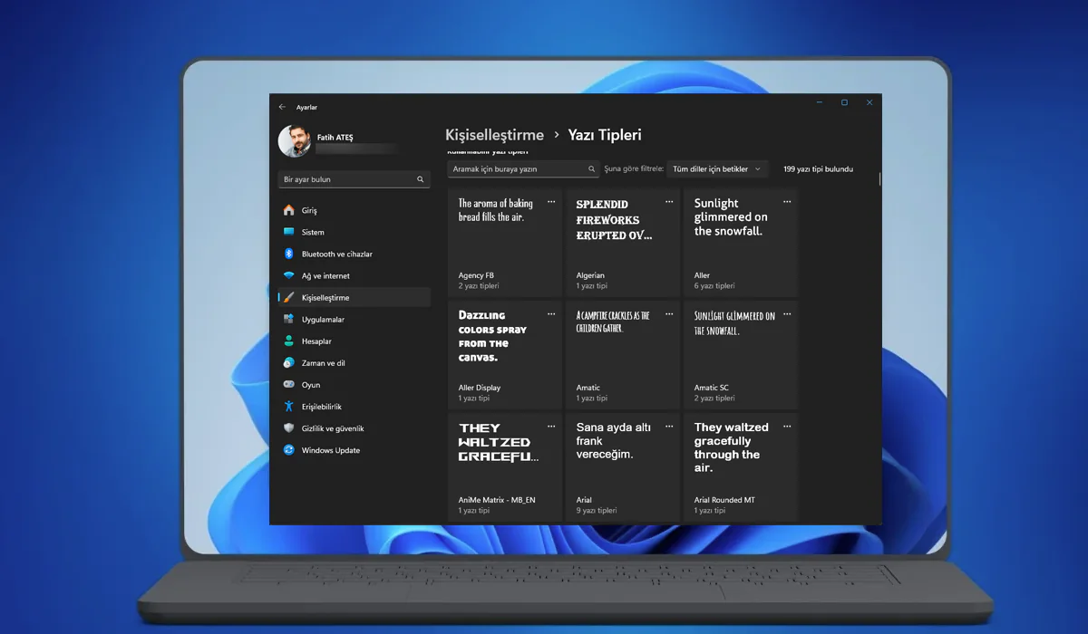The width and height of the screenshot is (1088, 634).
Task: Click the Erişilebilirlik accessibility icon
Action: click(x=288, y=406)
